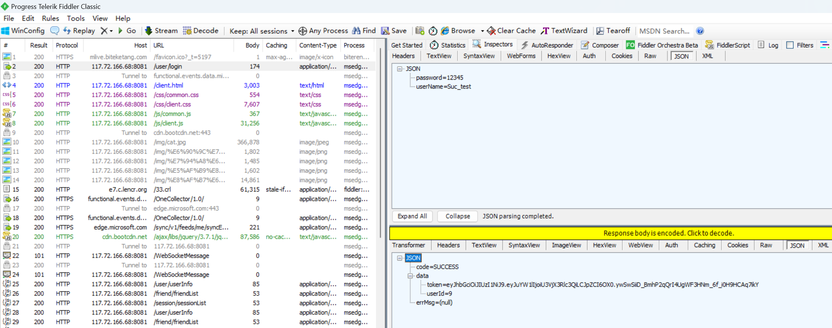Click the blue help icon

(700, 31)
